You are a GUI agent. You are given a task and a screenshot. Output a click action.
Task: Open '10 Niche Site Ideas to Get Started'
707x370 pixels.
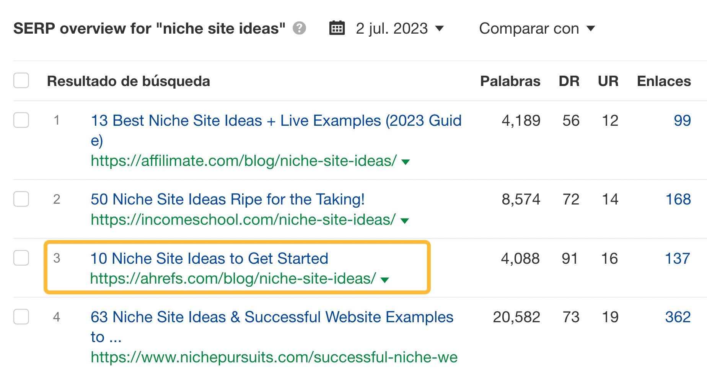pyautogui.click(x=209, y=258)
